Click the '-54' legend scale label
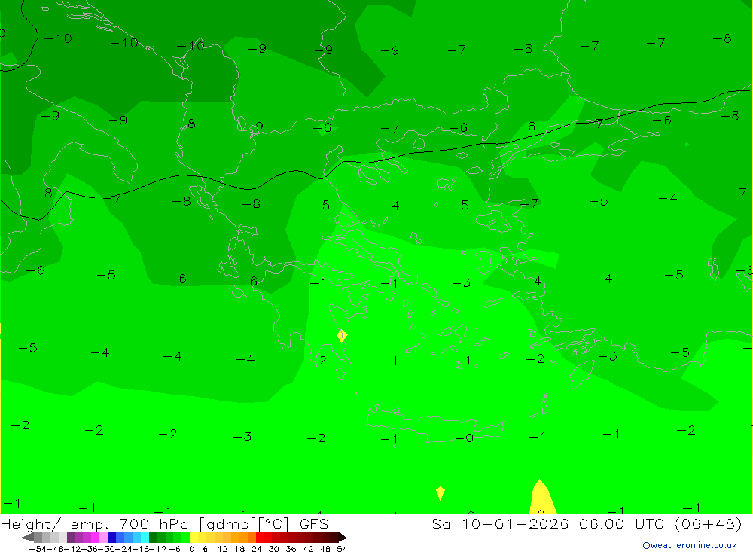 [x=38, y=549]
